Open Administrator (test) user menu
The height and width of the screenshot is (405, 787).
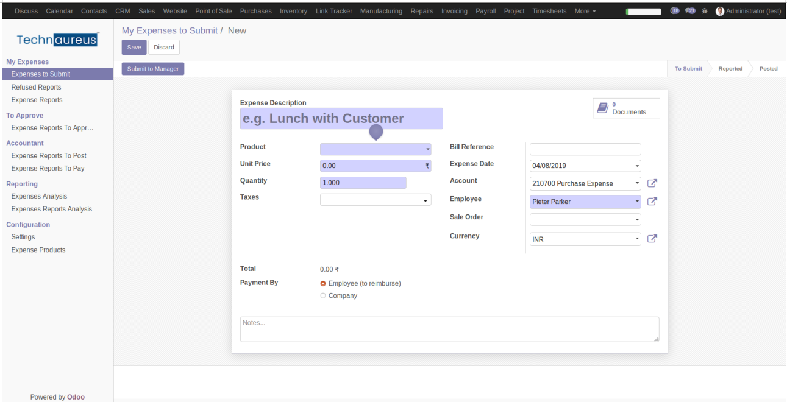tap(749, 11)
